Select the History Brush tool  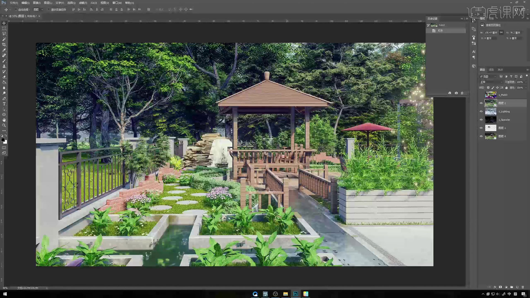click(x=4, y=71)
